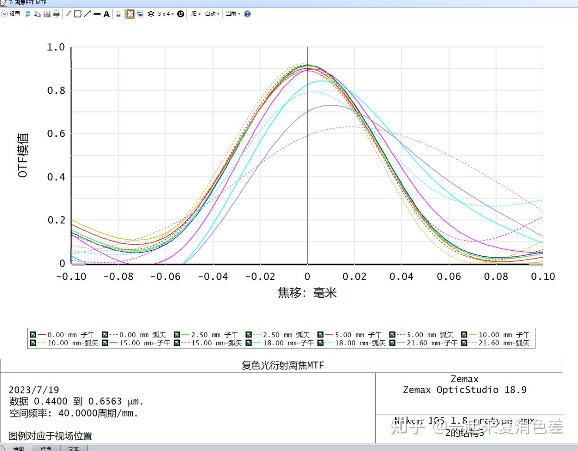Select the arrow annotation tool
Image resolution: width=578 pixels, height=451 pixels.
click(87, 14)
